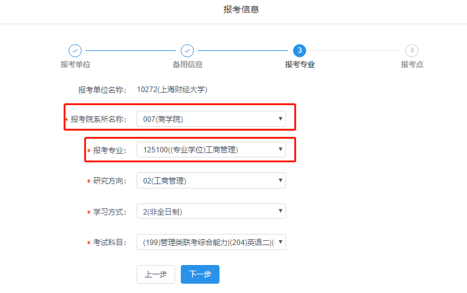Image resolution: width=467 pixels, height=293 pixels.
Task: Click the 考试科目 field label
Action: [x=110, y=243]
